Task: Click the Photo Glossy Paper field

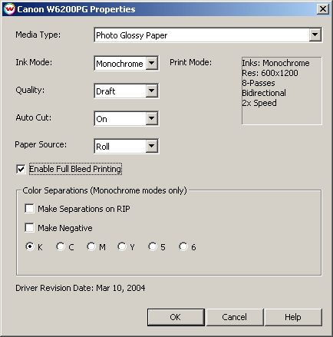Action: click(x=202, y=35)
